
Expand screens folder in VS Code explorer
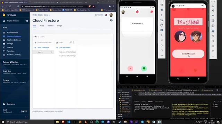tap(123, 101)
